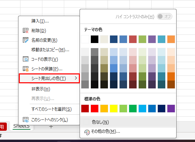This screenshot has width=195, height=142.
Task: Click the Link to this Sheet icon
Action: pos(26,119)
